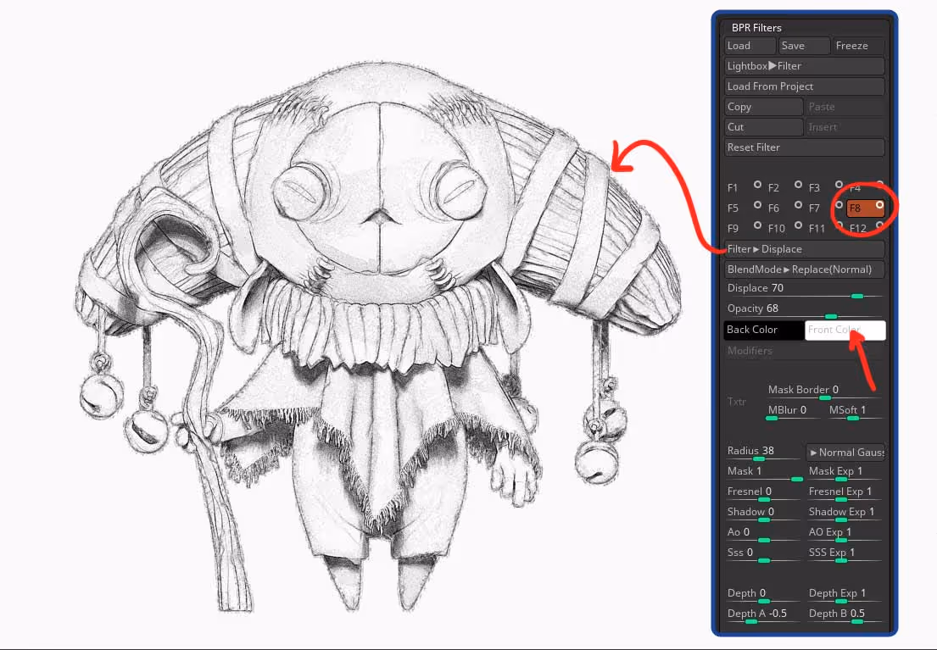Adjust the SSS Exp slider
The height and width of the screenshot is (650, 937).
pyautogui.click(x=845, y=554)
